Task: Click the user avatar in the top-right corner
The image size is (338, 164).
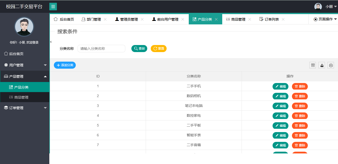Action: coord(318,6)
